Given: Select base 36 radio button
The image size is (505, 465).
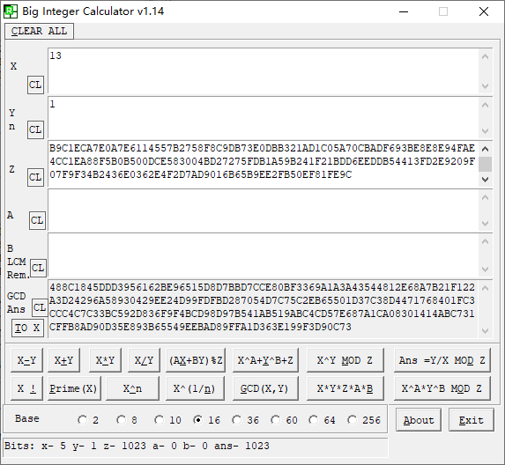Looking at the screenshot, I should [237, 420].
